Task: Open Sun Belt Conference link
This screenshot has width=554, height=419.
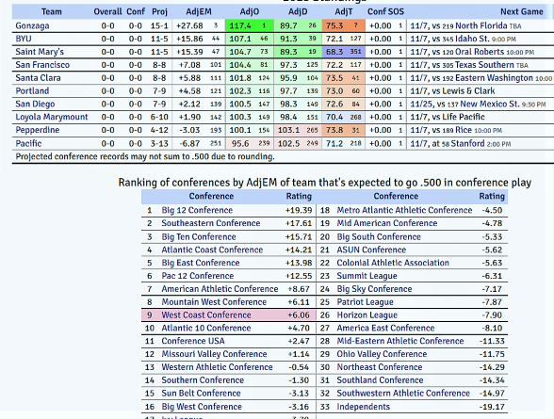Action: [201, 394]
